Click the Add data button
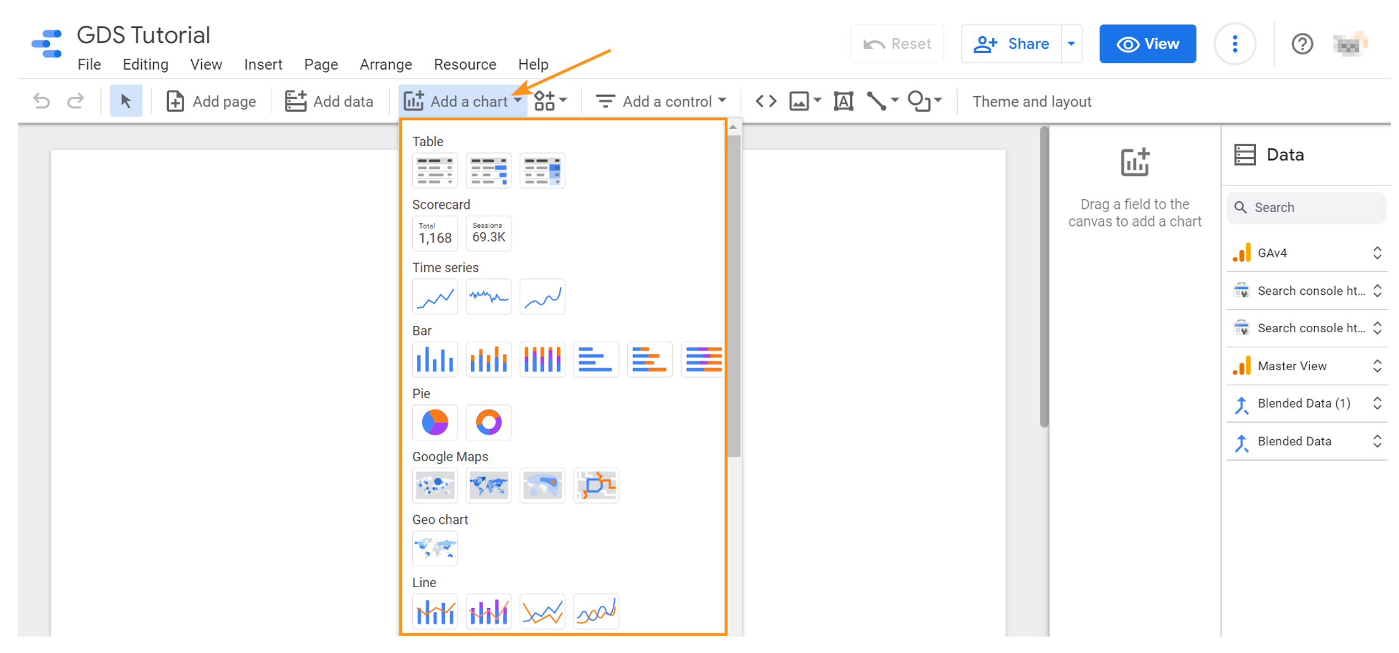This screenshot has height=653, width=1399. pos(329,101)
